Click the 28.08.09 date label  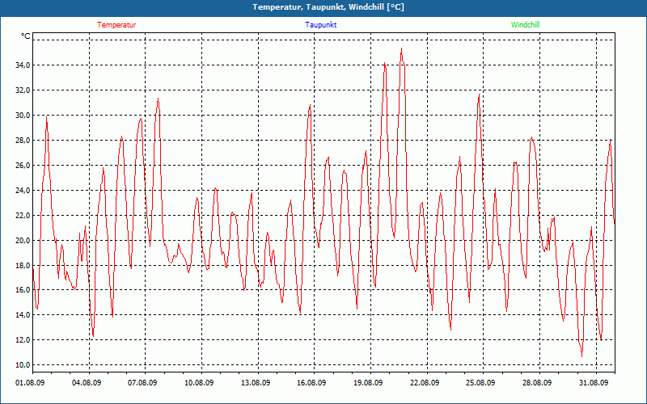click(537, 382)
